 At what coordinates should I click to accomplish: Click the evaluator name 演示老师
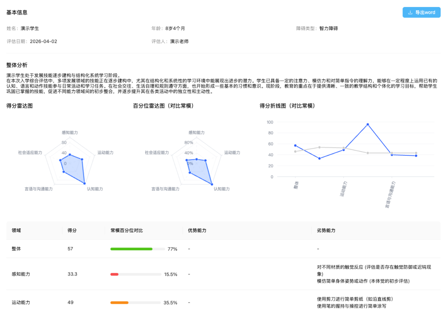coord(179,41)
